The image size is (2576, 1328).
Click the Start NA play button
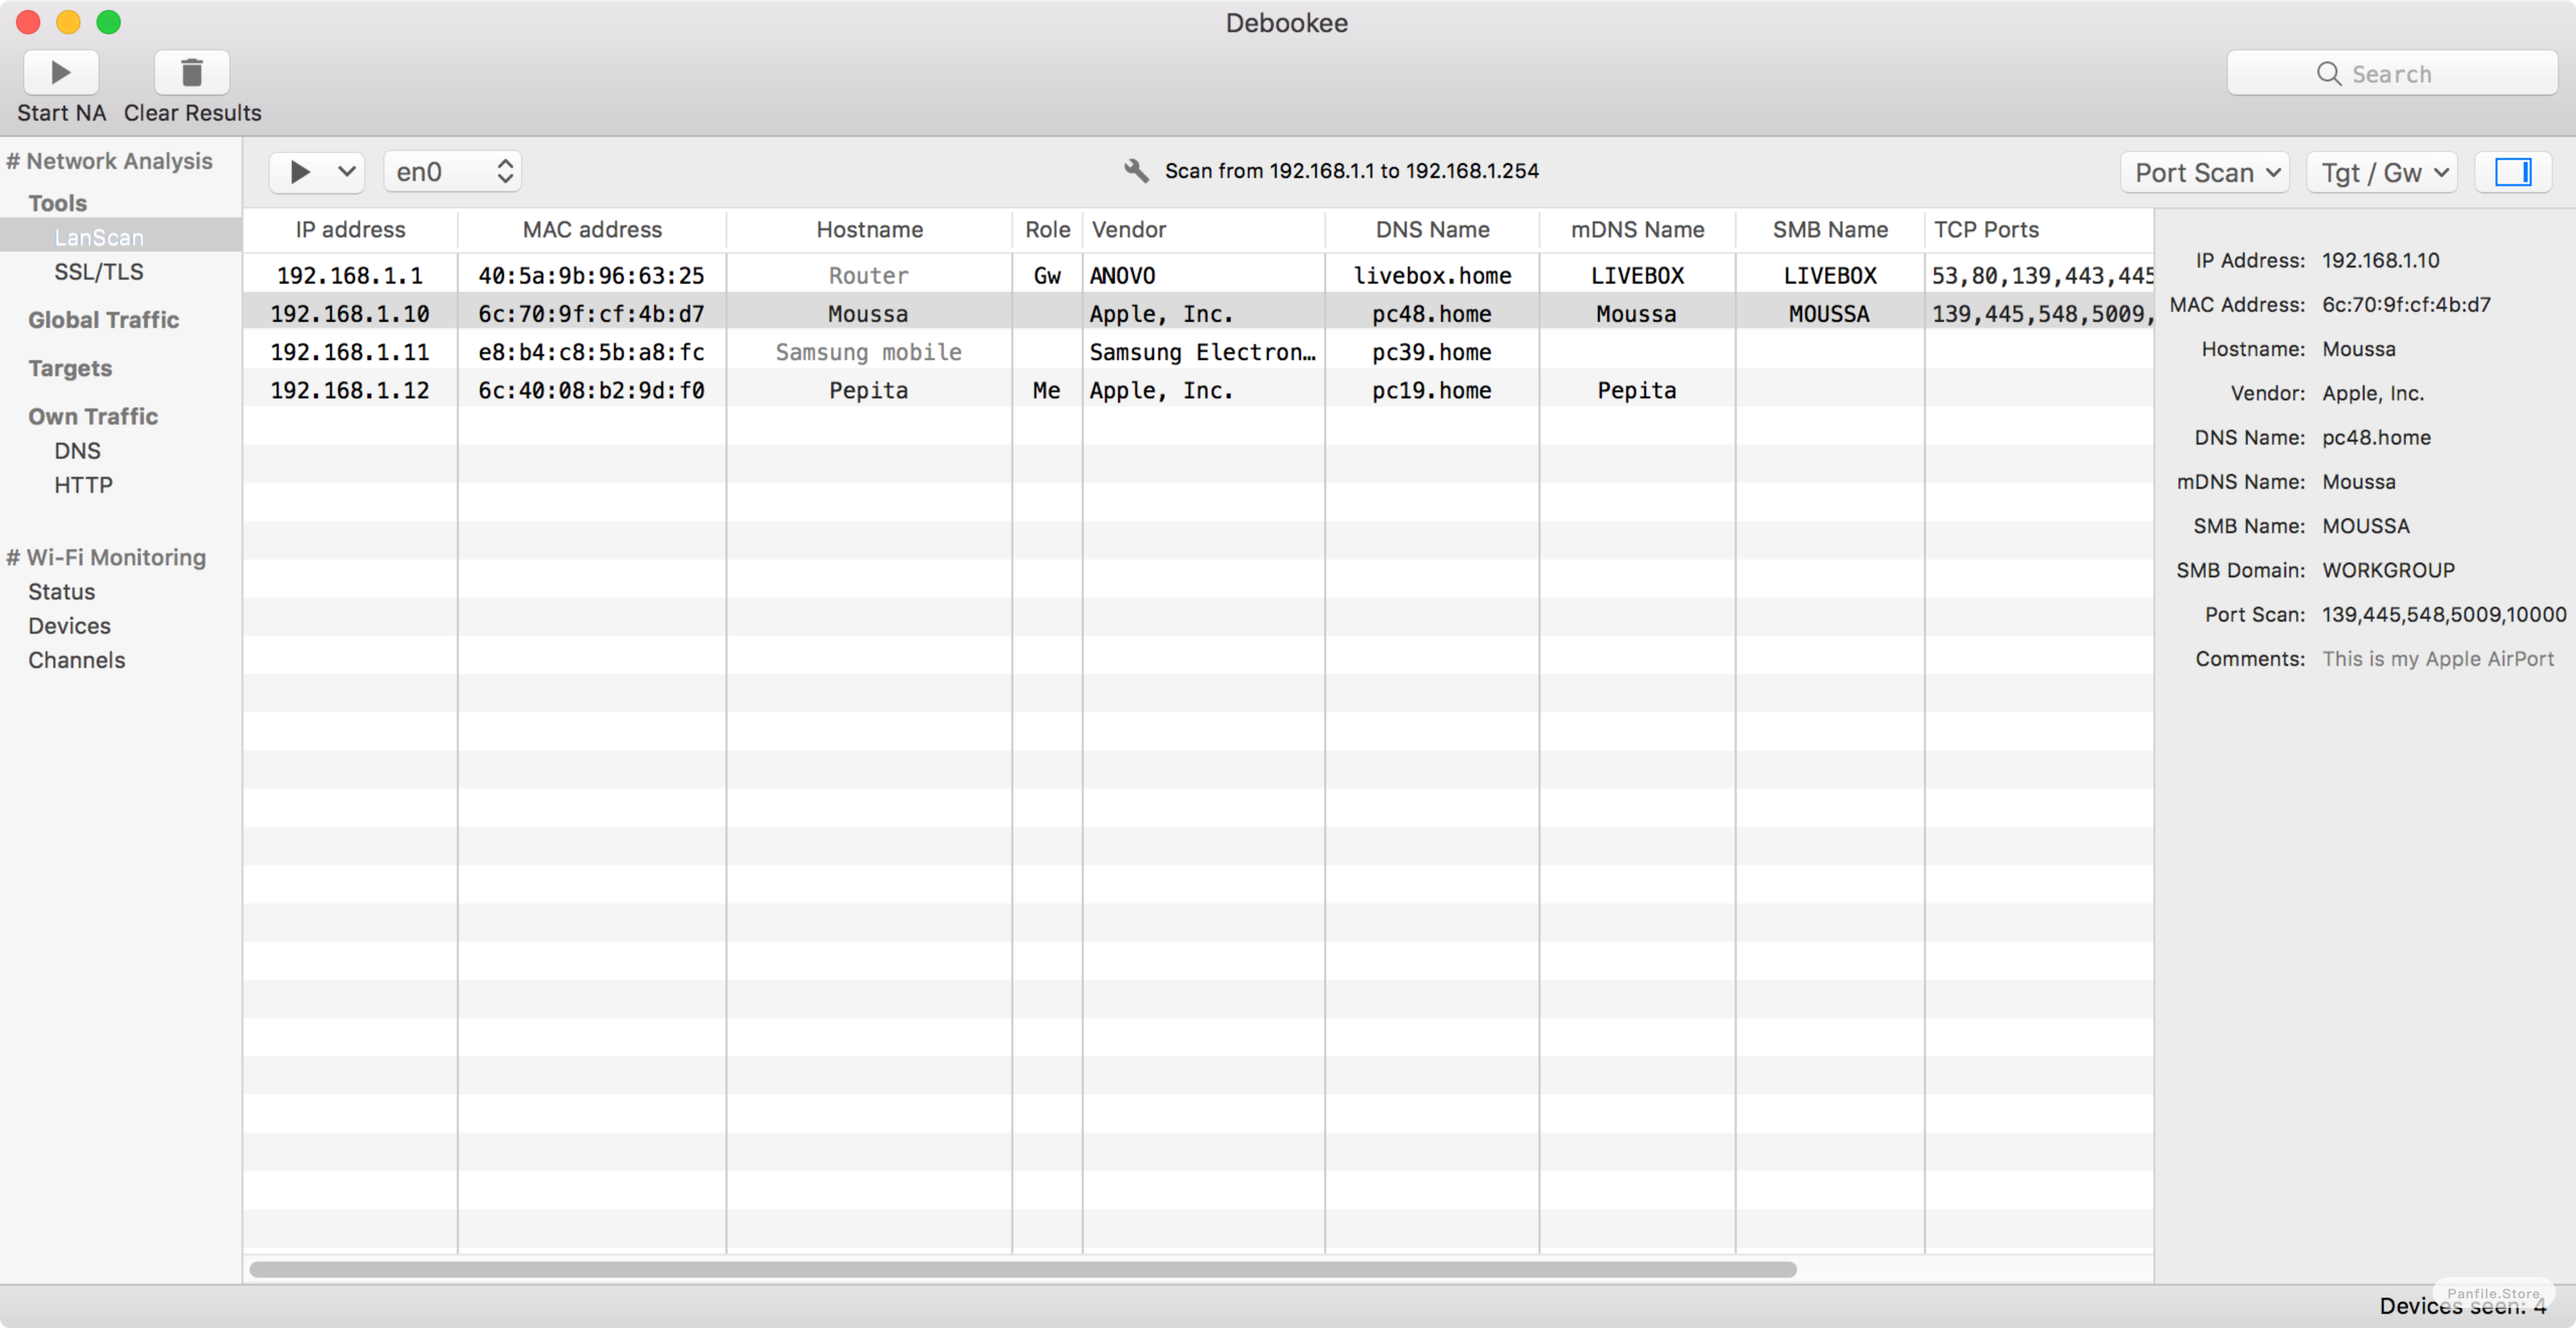pyautogui.click(x=61, y=72)
